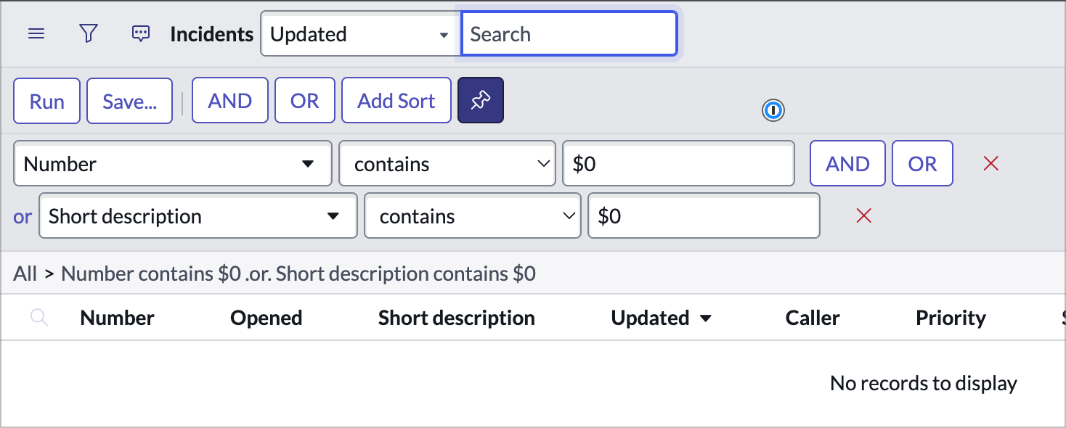Click the Save... filter button
Image resolution: width=1066 pixels, height=428 pixels.
[129, 101]
